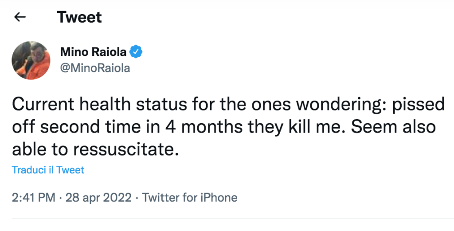454x231 pixels.
Task: Click the "2:41 PM" timestamp
Action: tap(34, 197)
